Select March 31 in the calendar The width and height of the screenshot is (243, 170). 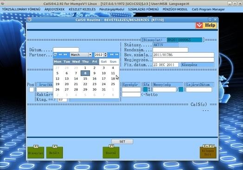(x=104, y=89)
